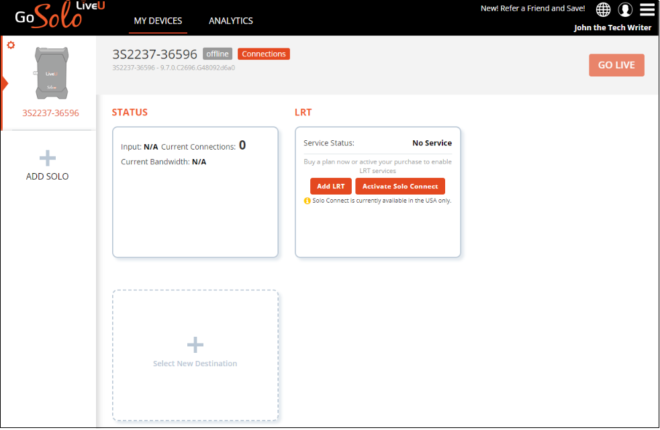Click Solo Connect USA only notice text
The image size is (660, 430).
[x=382, y=201]
